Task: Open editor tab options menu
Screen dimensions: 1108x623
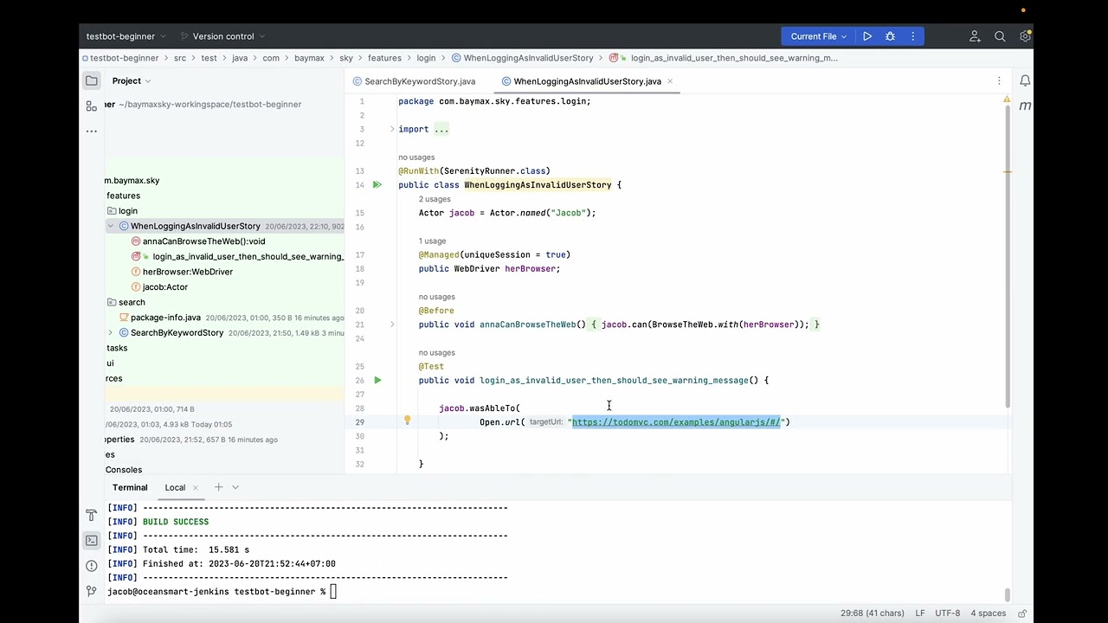Action: [999, 81]
